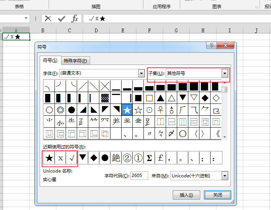This screenshot has width=271, height=210.
Task: Select recently used solid circle symbol
Action: 105,158
